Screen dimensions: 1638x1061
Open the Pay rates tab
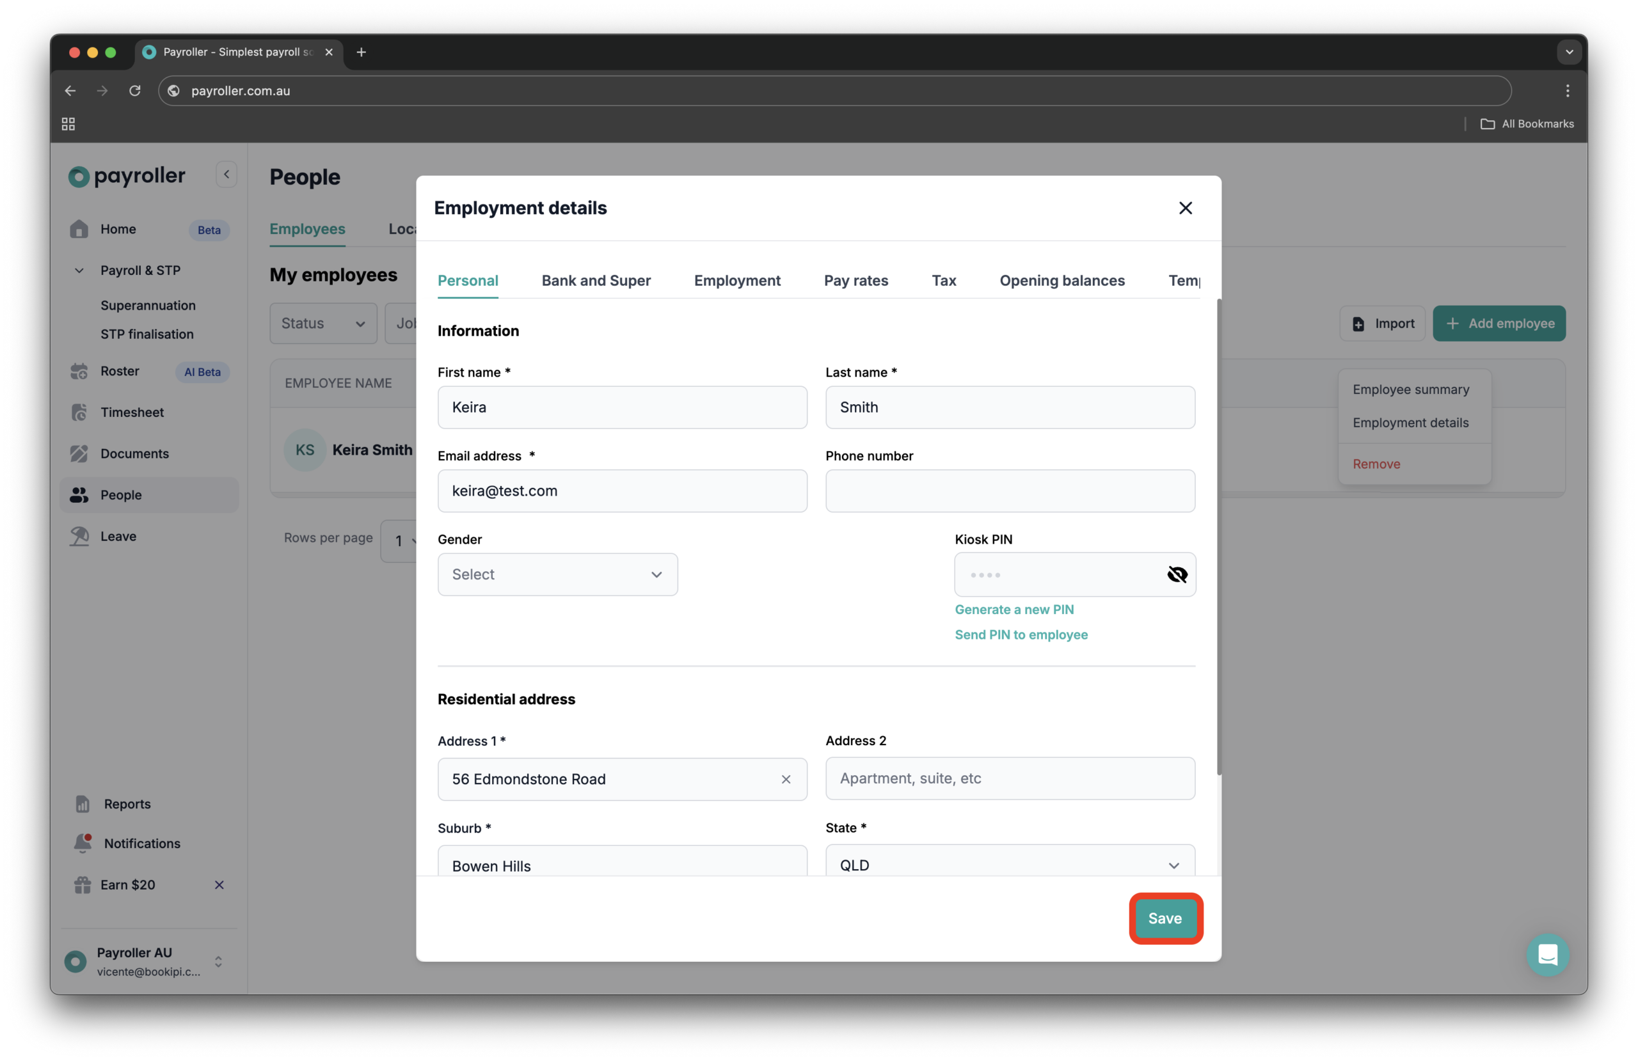tap(855, 280)
